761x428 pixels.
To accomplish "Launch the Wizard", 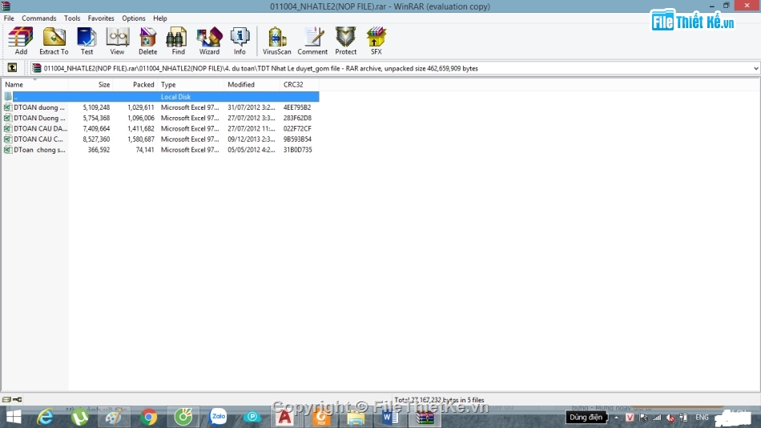I will click(209, 41).
